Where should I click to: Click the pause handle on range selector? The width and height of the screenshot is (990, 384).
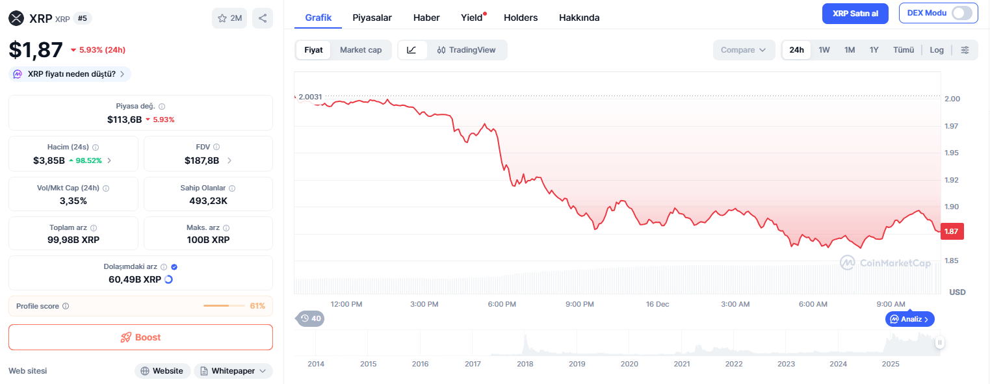(x=939, y=342)
